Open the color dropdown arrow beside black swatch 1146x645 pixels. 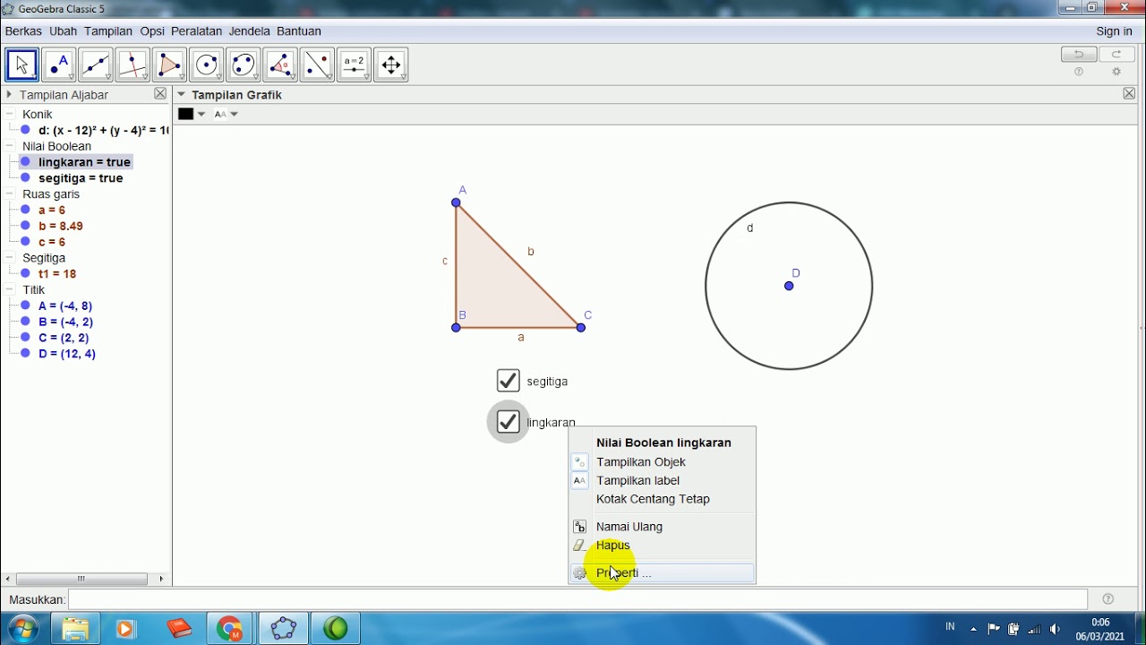tap(201, 114)
